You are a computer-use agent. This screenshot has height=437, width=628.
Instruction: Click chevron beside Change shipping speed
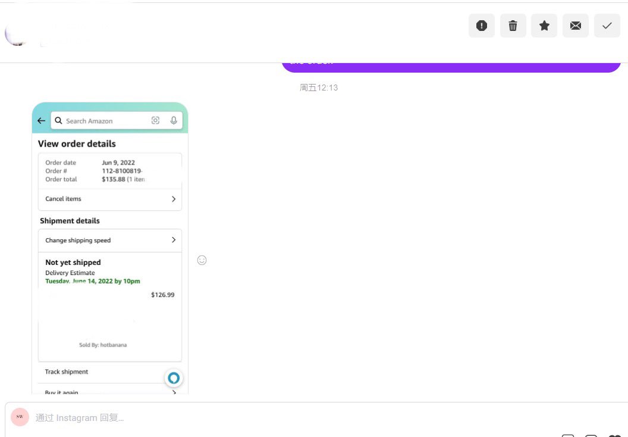click(174, 240)
